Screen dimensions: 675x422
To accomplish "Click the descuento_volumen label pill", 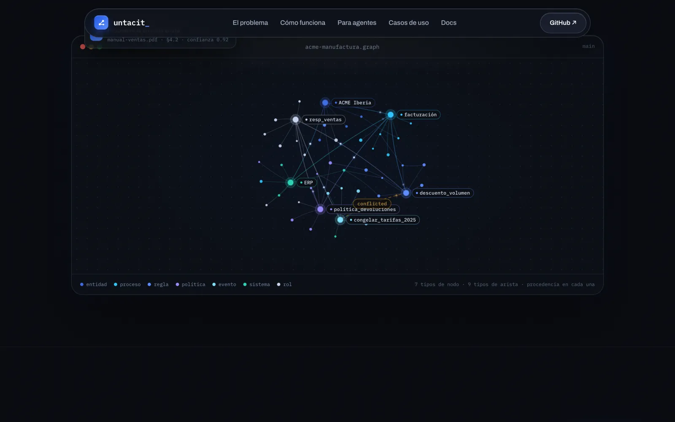I will click(x=443, y=193).
